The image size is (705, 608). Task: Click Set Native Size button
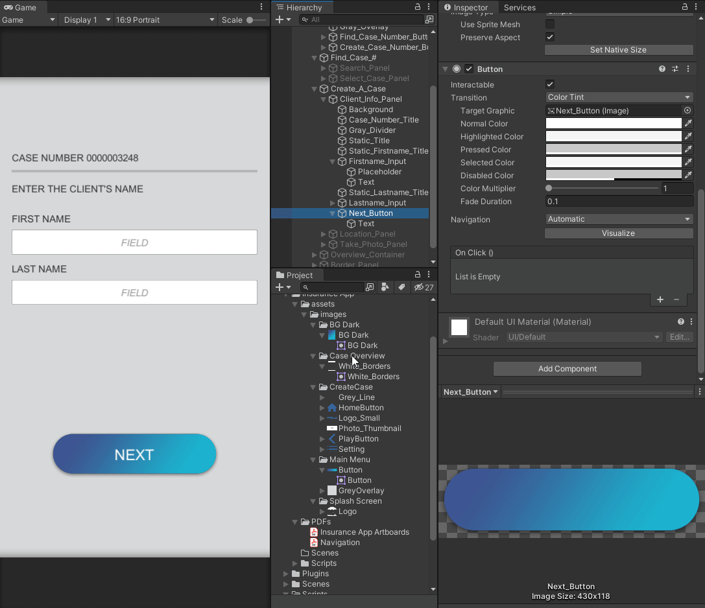point(619,50)
